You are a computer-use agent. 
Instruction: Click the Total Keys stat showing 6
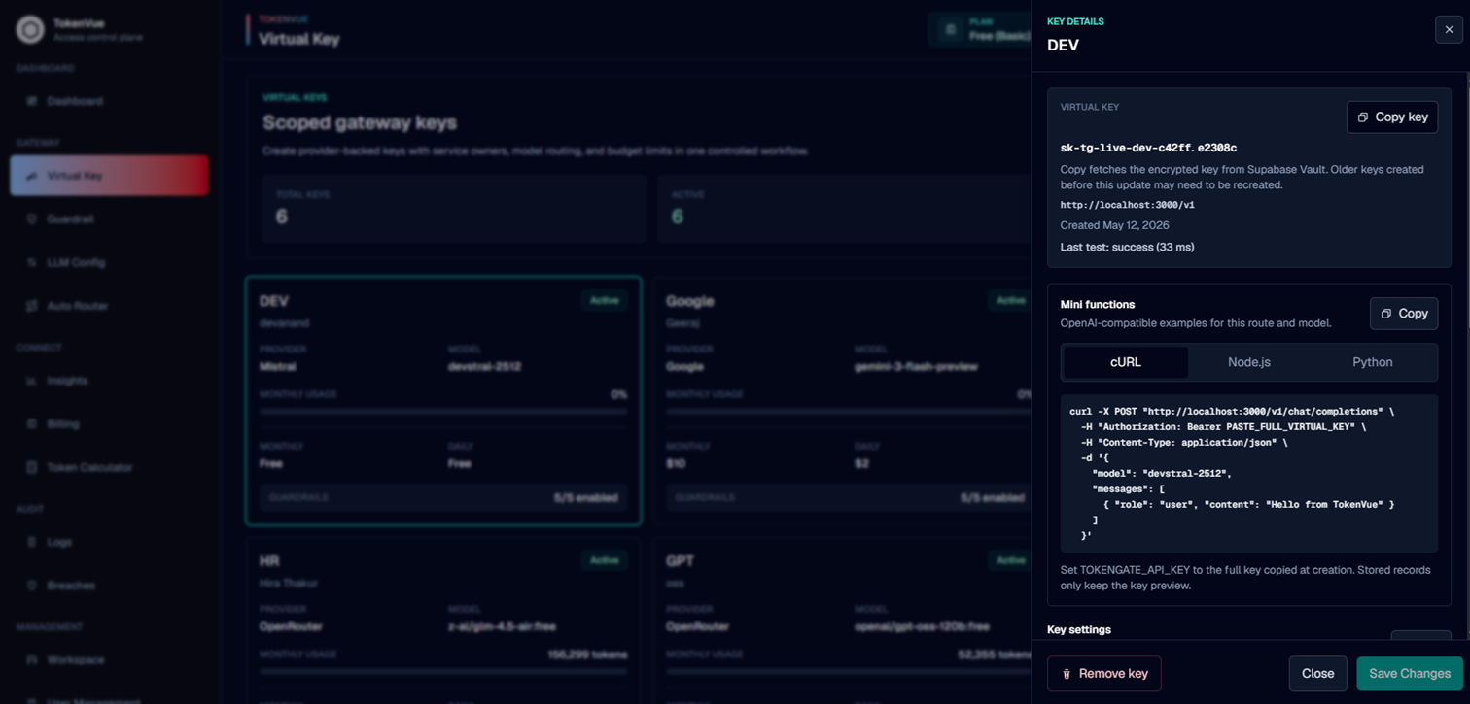click(454, 209)
